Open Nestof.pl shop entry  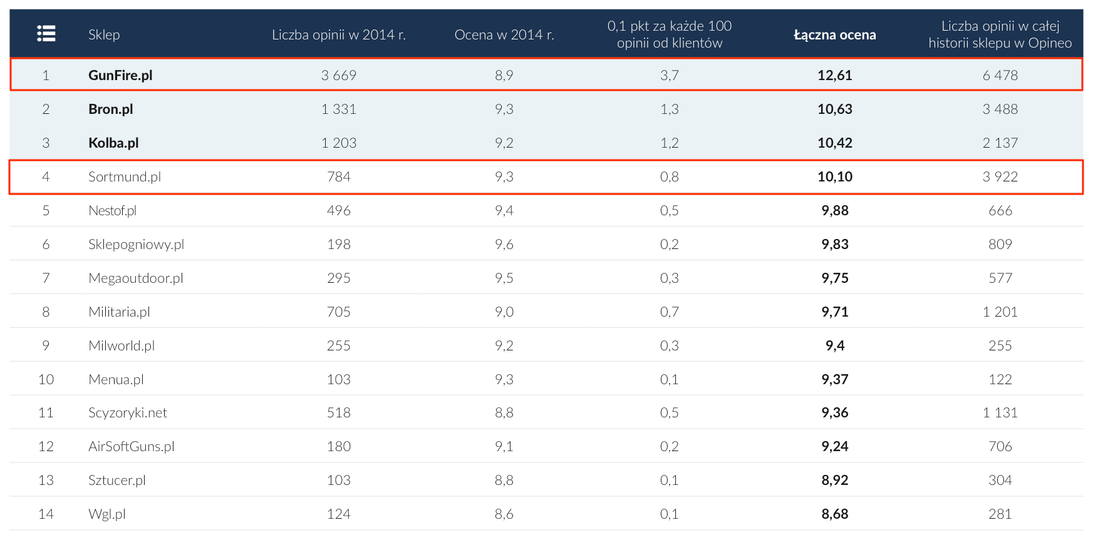pos(112,210)
